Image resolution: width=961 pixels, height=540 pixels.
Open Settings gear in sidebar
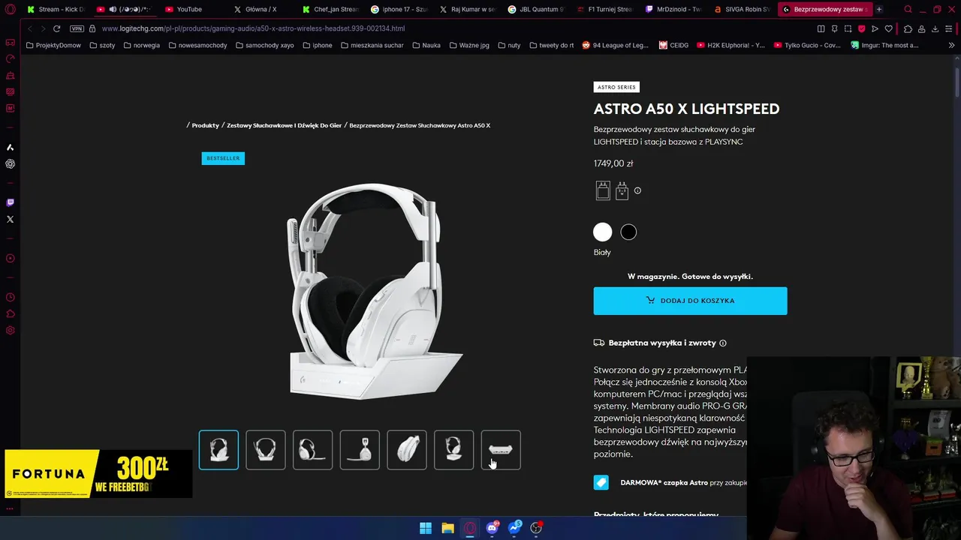pyautogui.click(x=10, y=331)
